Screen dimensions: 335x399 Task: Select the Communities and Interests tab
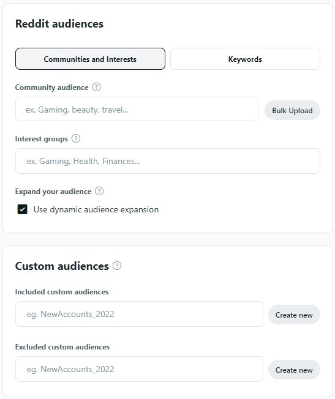90,59
